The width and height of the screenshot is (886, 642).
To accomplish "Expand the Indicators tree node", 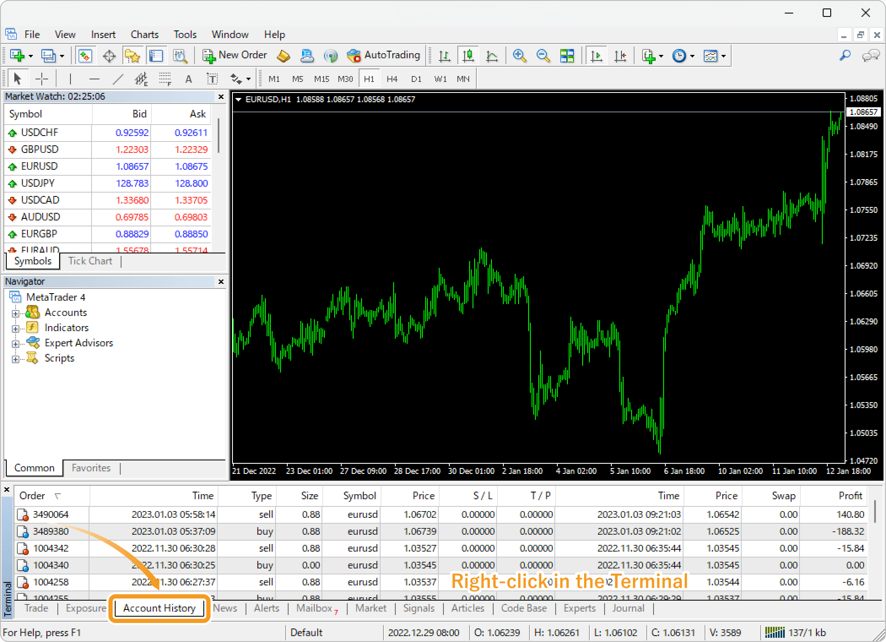I will [x=16, y=329].
